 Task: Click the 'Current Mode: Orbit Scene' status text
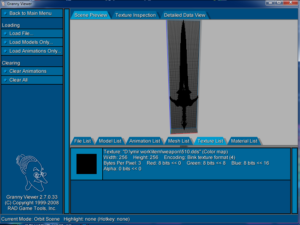tap(31, 219)
